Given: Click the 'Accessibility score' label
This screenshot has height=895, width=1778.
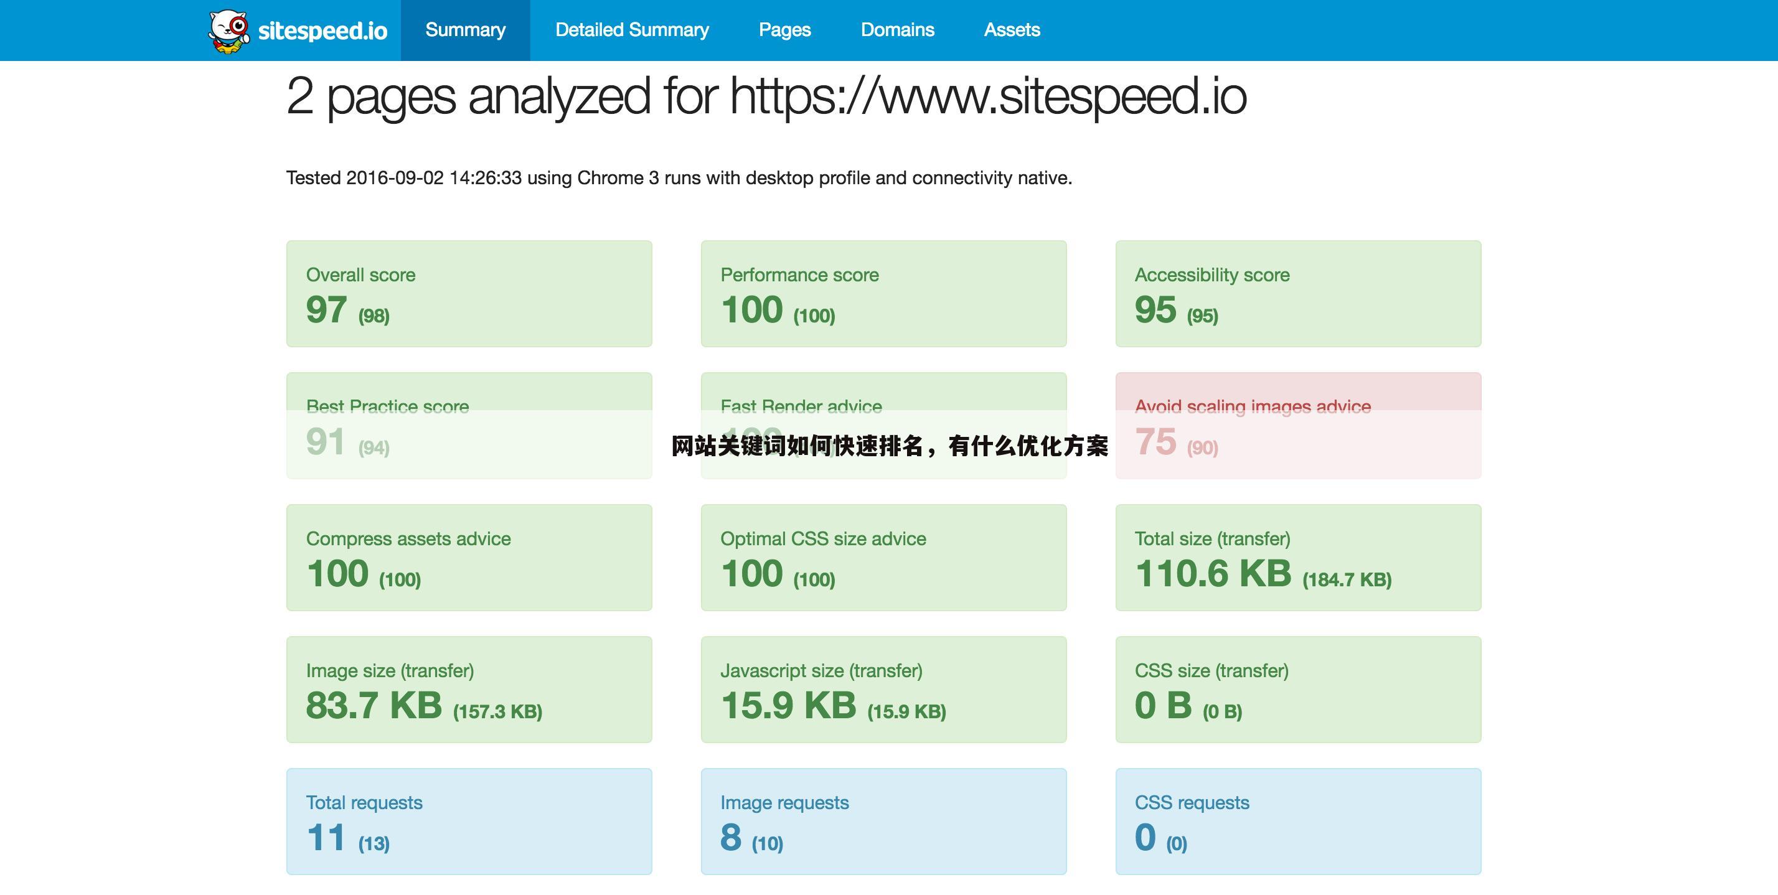Looking at the screenshot, I should [1212, 274].
